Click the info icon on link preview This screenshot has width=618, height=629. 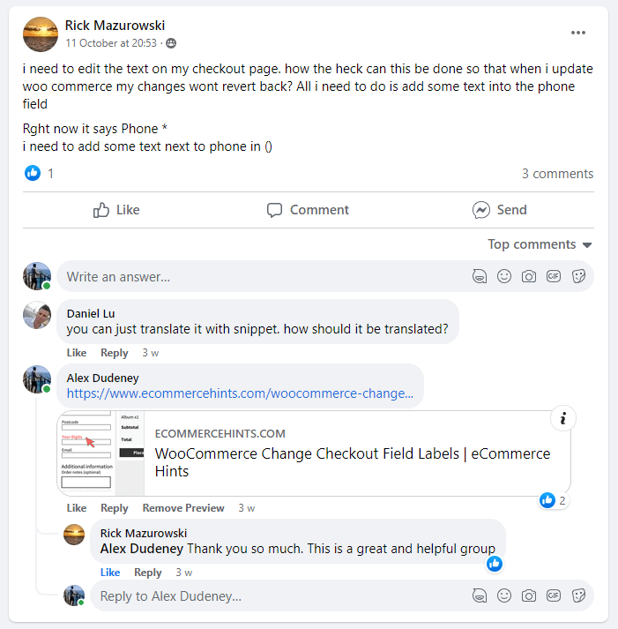click(562, 418)
